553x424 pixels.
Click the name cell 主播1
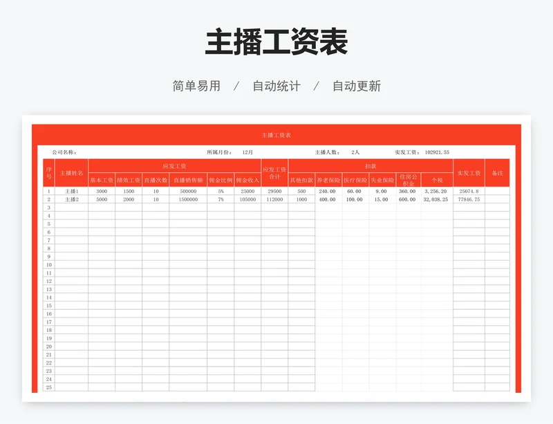tap(71, 191)
